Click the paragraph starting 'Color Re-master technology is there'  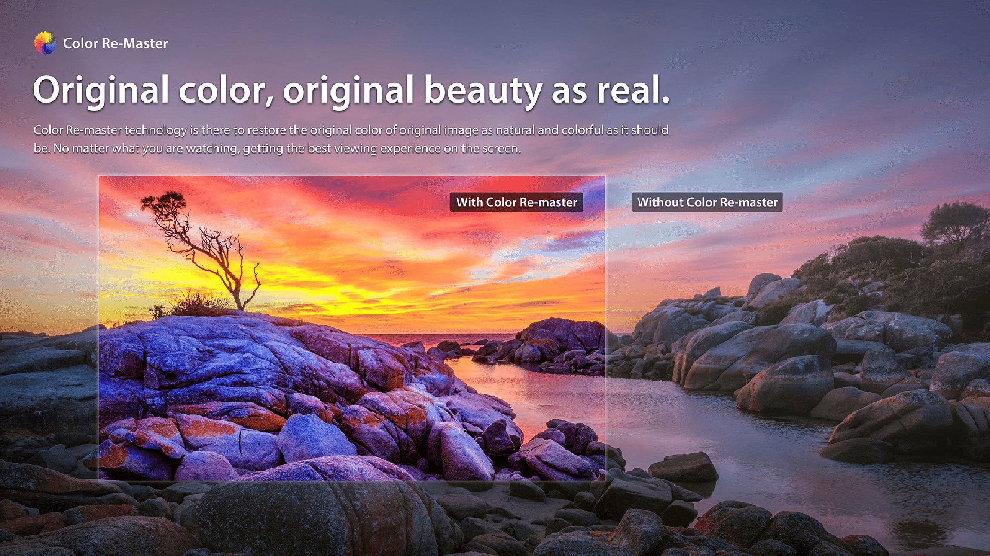pos(351,139)
